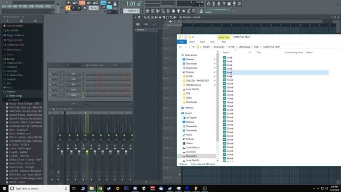This screenshot has width=341, height=192.
Task: Expand Current project in browser
Action: [x=14, y=26]
